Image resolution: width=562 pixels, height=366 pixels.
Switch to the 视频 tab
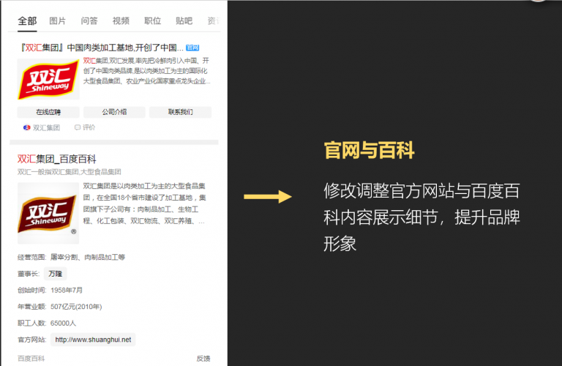tap(121, 20)
